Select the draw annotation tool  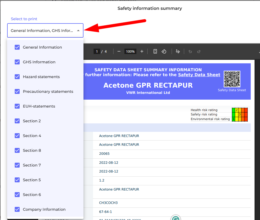pyautogui.click(x=178, y=51)
